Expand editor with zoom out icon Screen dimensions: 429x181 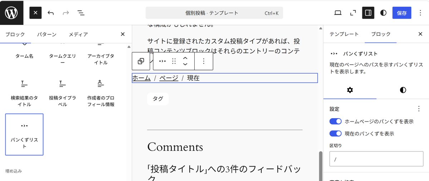(353, 13)
